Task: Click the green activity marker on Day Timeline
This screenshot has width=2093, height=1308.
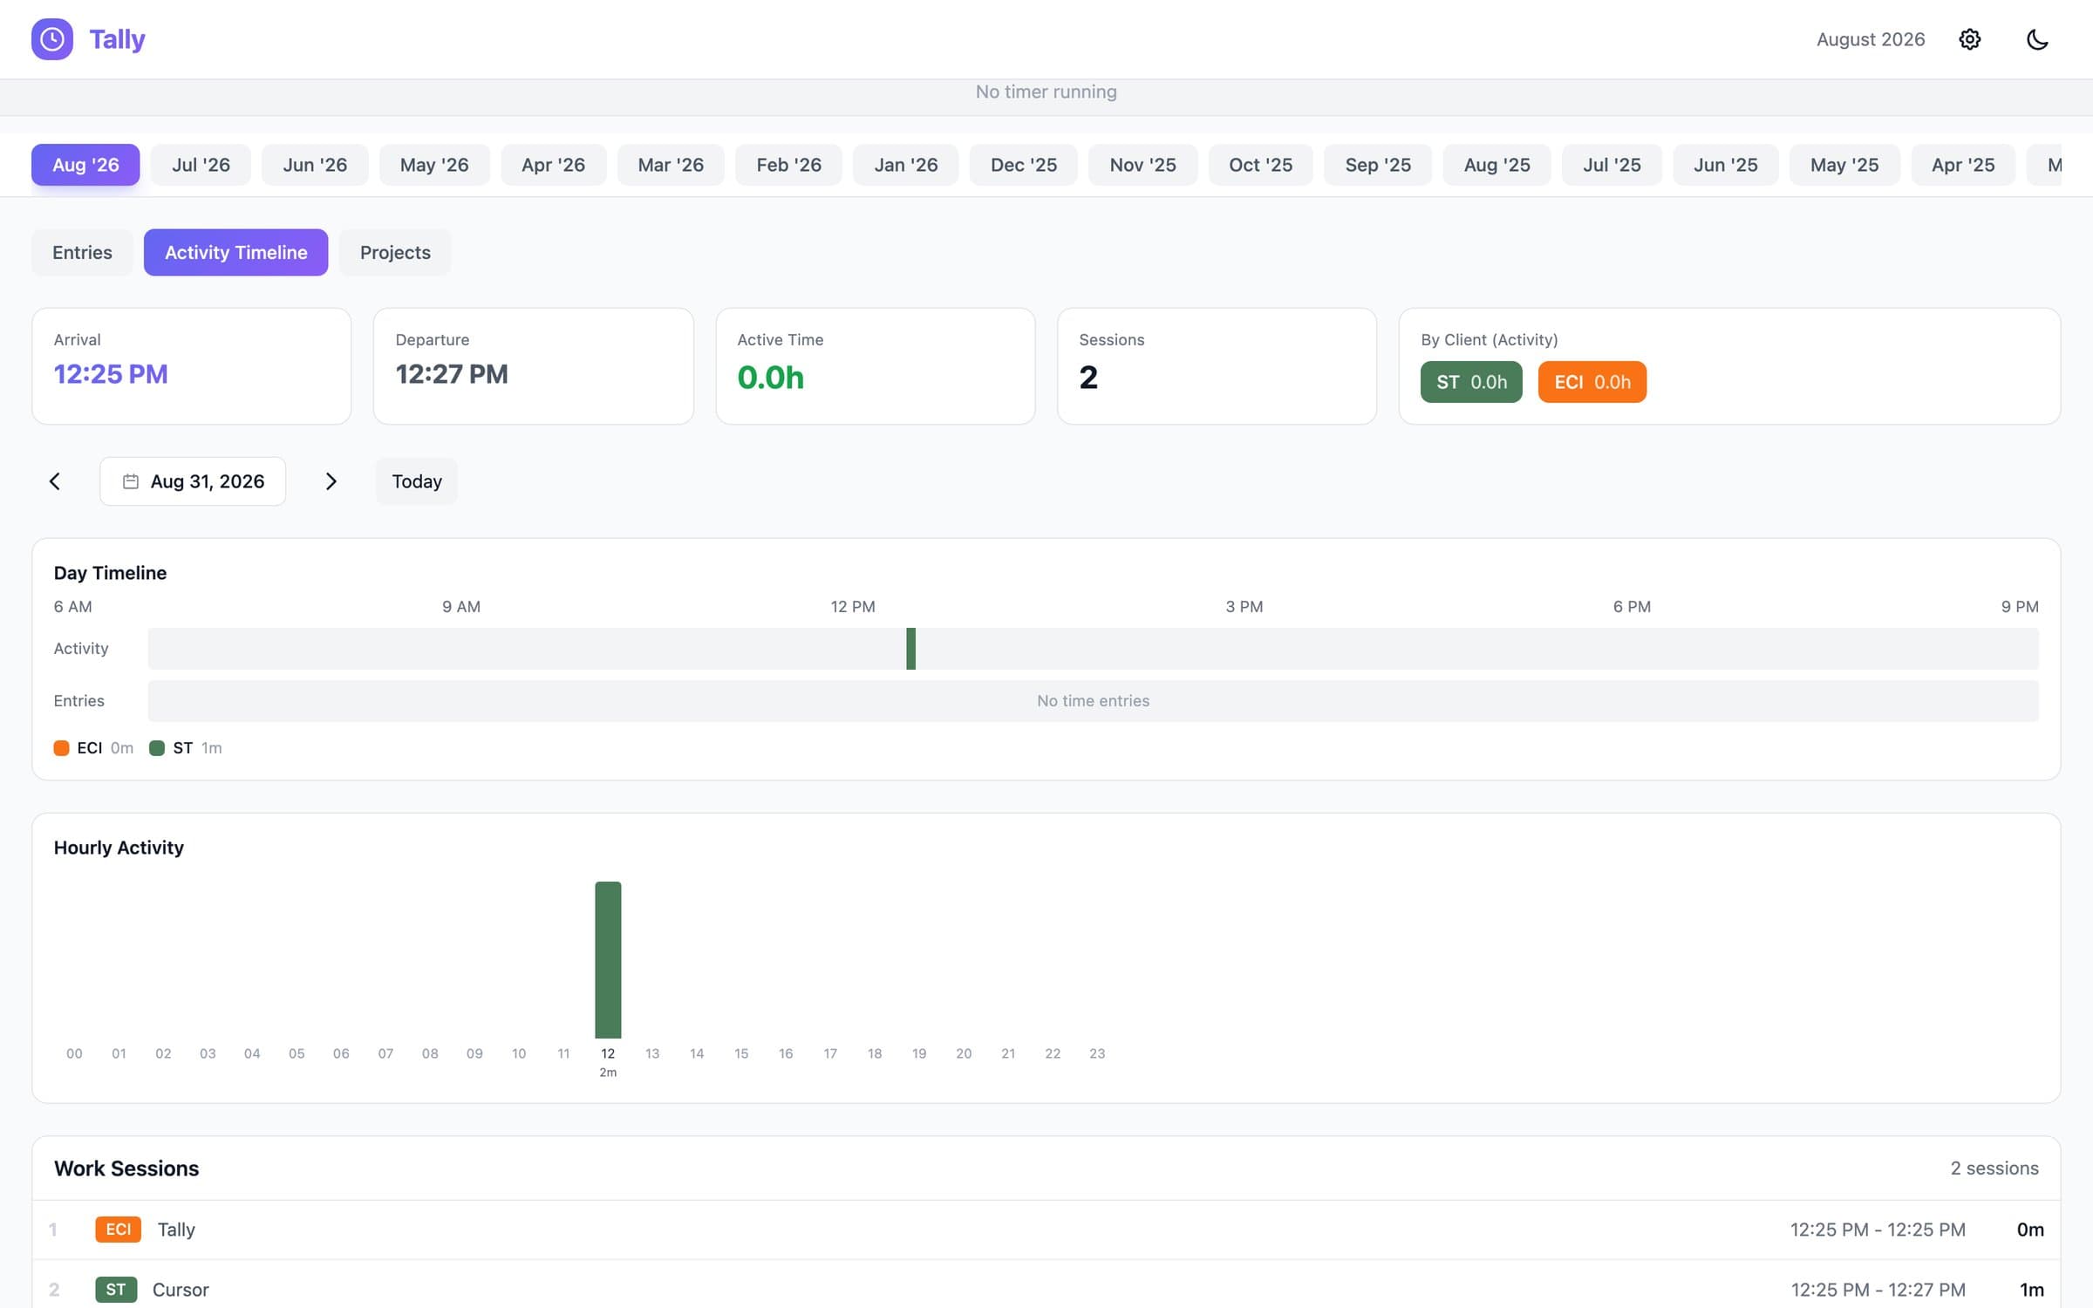Action: point(910,649)
